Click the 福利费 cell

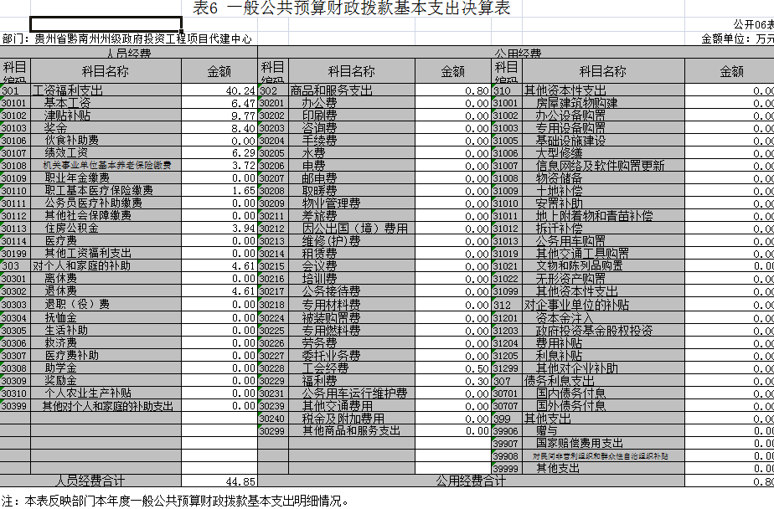352,381
